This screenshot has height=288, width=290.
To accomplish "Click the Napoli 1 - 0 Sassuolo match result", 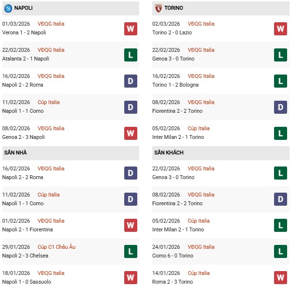I will click(27, 282).
